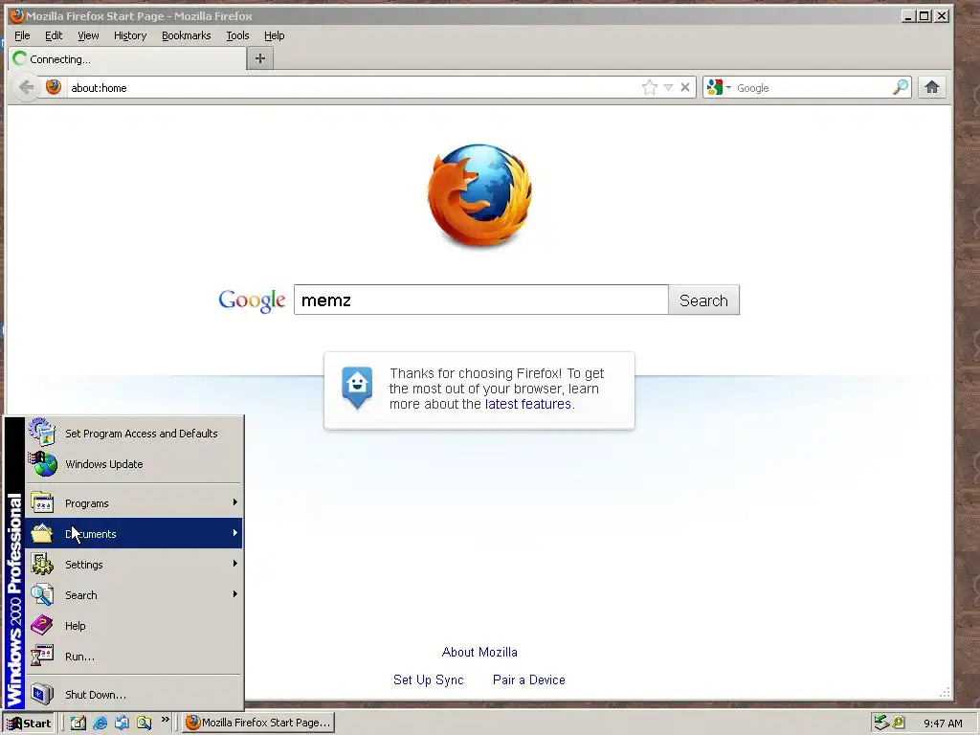Viewport: 980px width, 735px height.
Task: Click the Programs folder icon
Action: [x=42, y=502]
